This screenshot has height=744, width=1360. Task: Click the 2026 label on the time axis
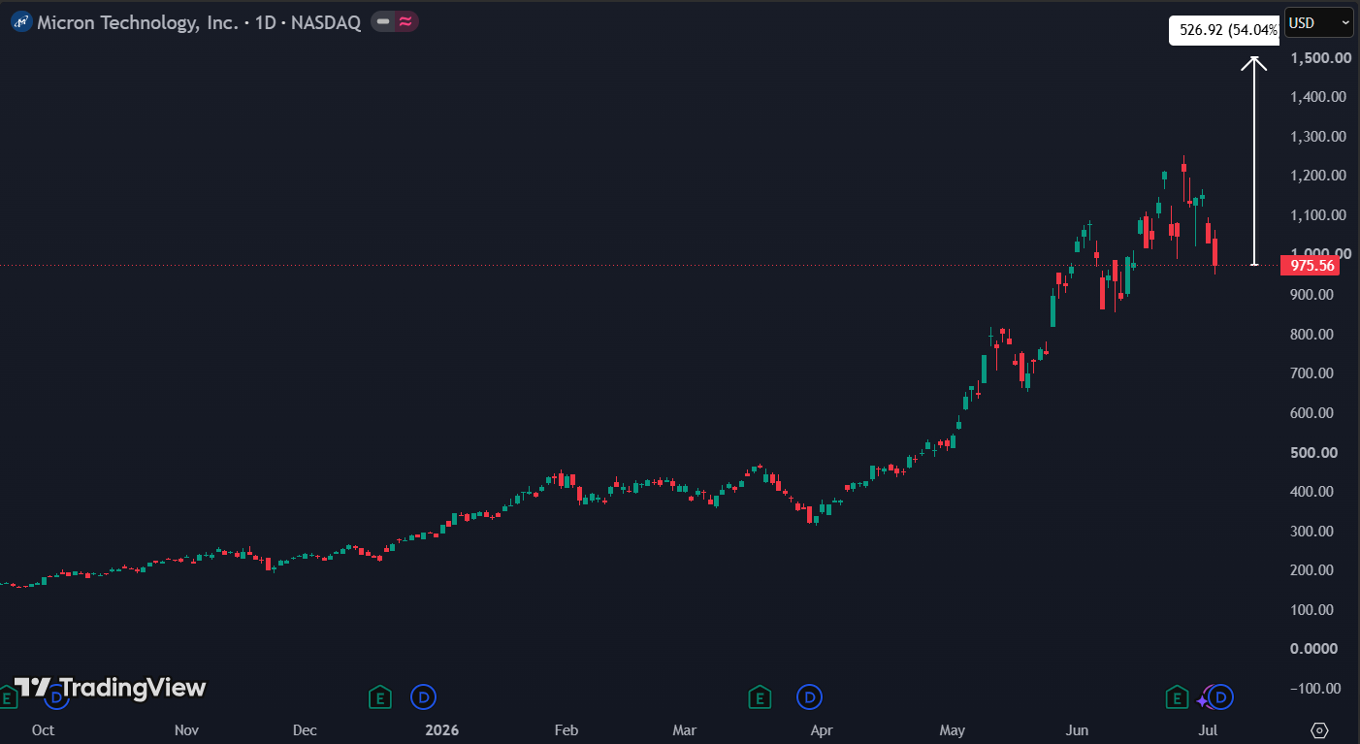point(440,729)
